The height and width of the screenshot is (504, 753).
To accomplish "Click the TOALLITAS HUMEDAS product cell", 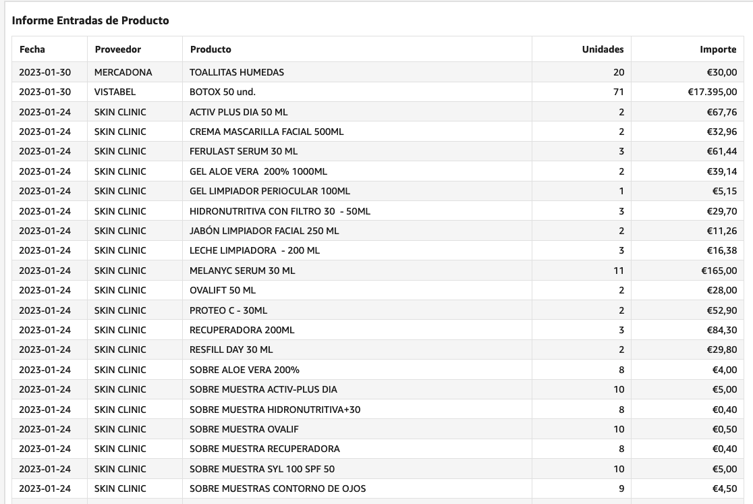I will 237,72.
